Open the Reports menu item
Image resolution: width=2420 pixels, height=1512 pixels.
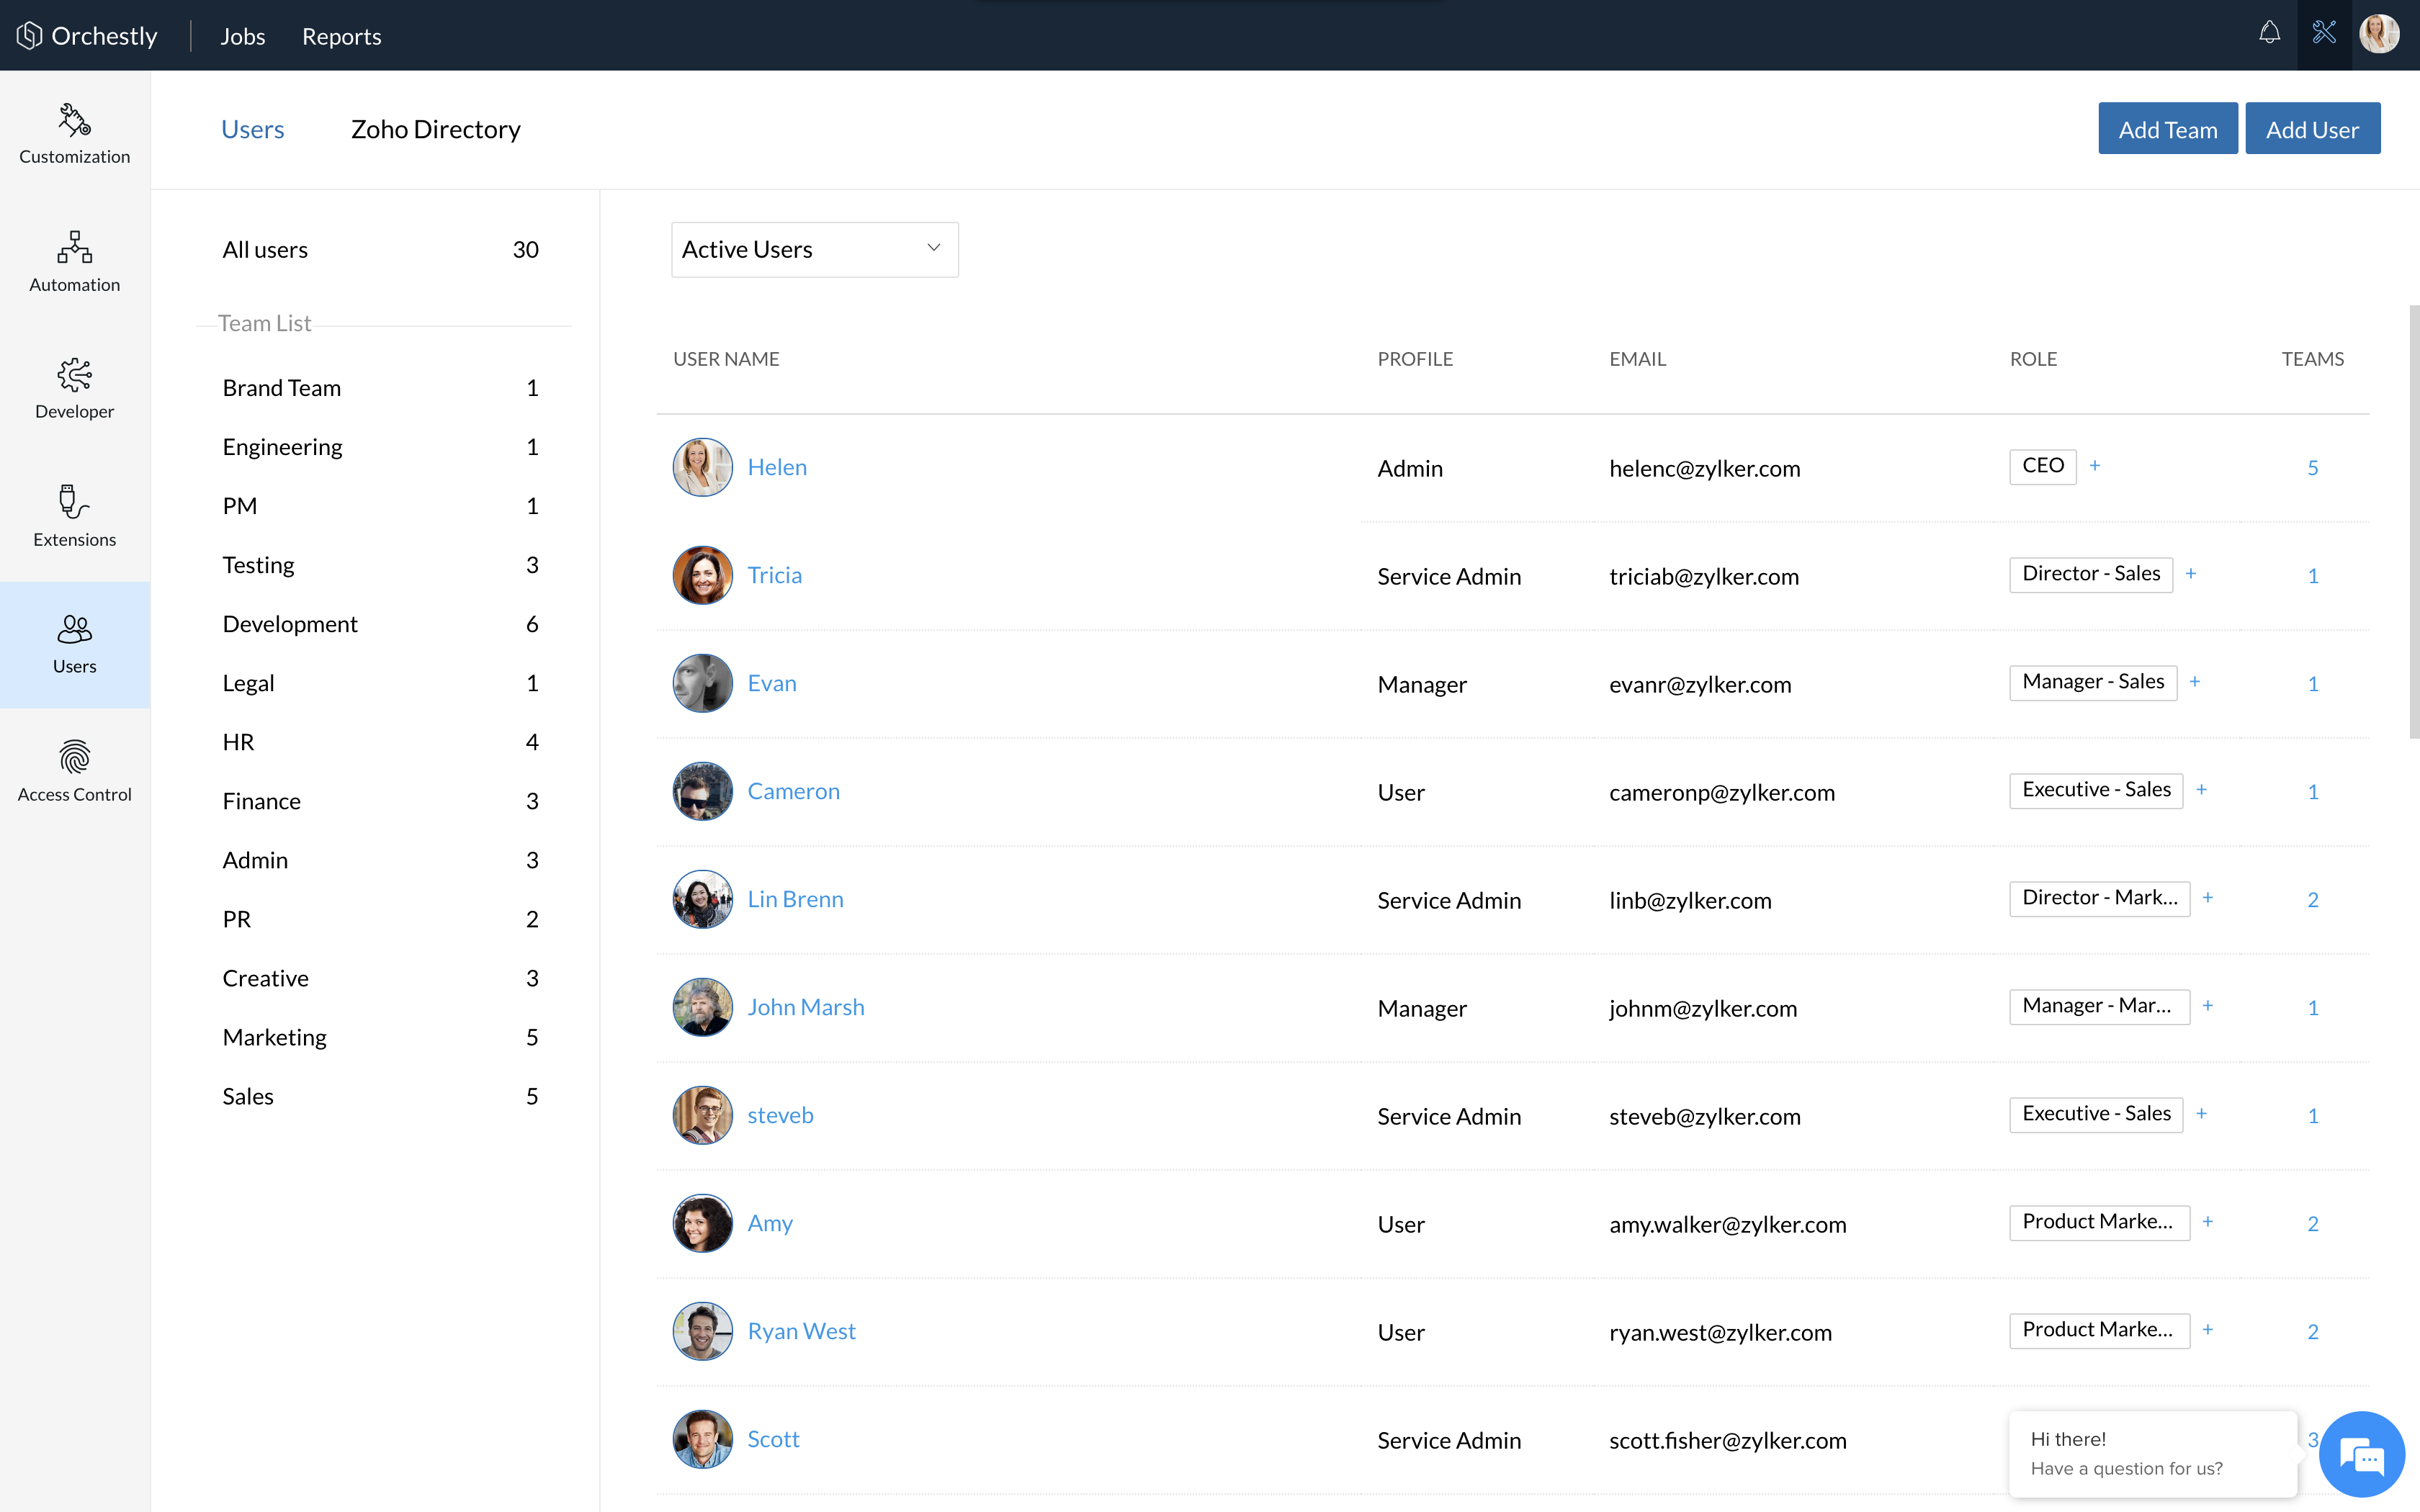tap(341, 36)
